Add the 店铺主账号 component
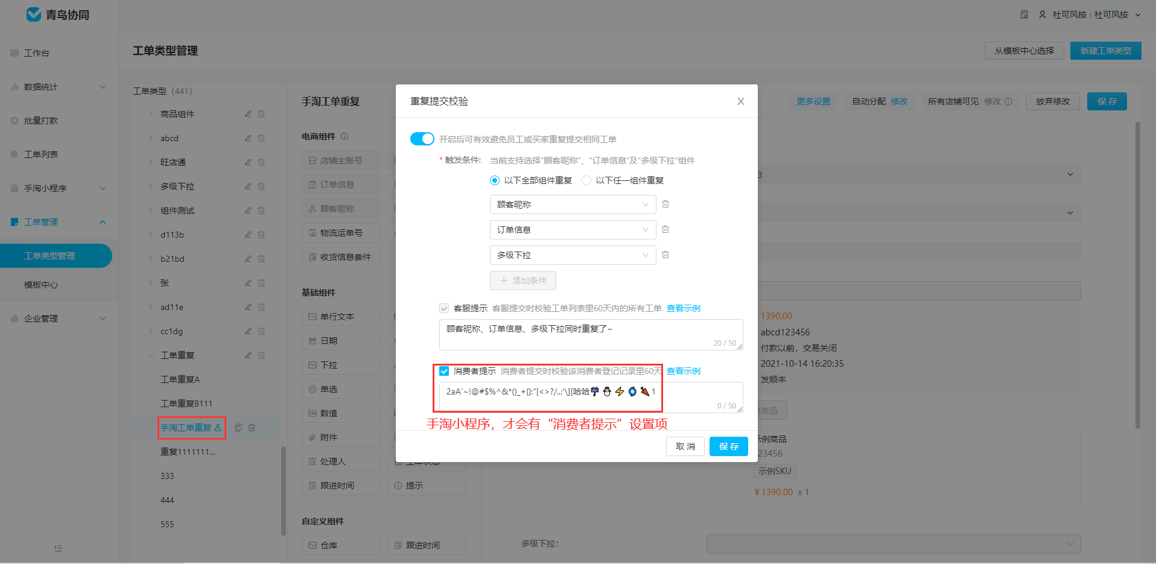 tap(341, 160)
